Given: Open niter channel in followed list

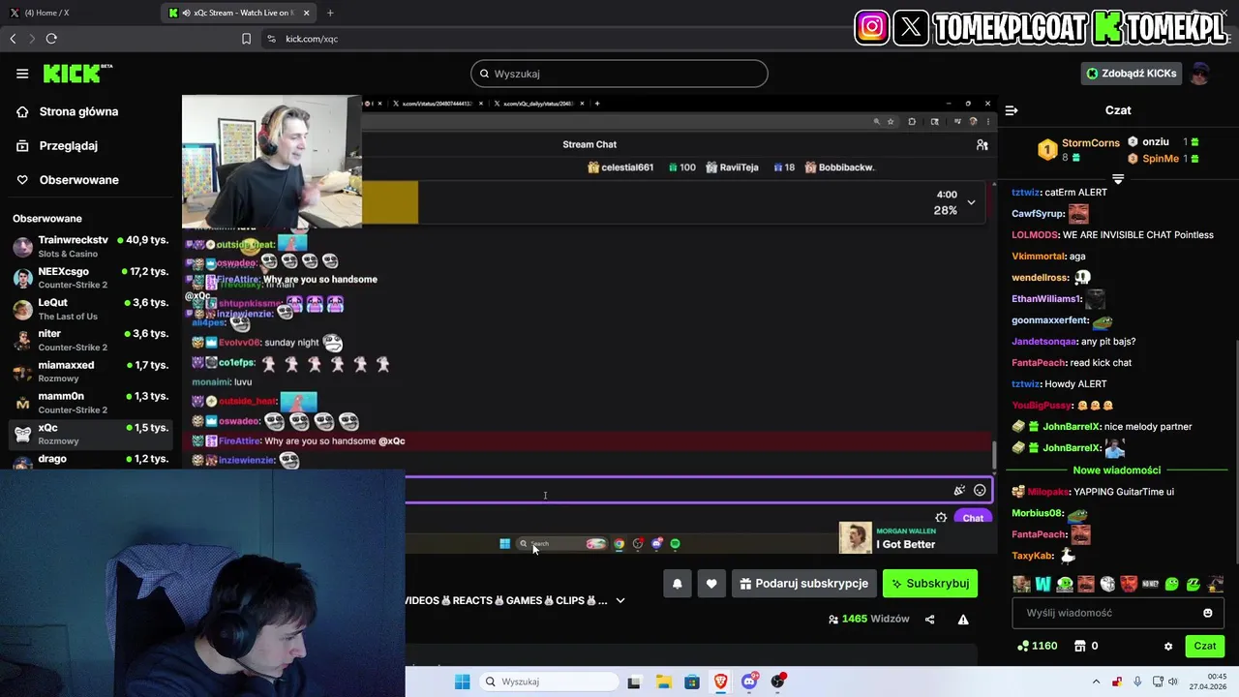Looking at the screenshot, I should click(90, 340).
